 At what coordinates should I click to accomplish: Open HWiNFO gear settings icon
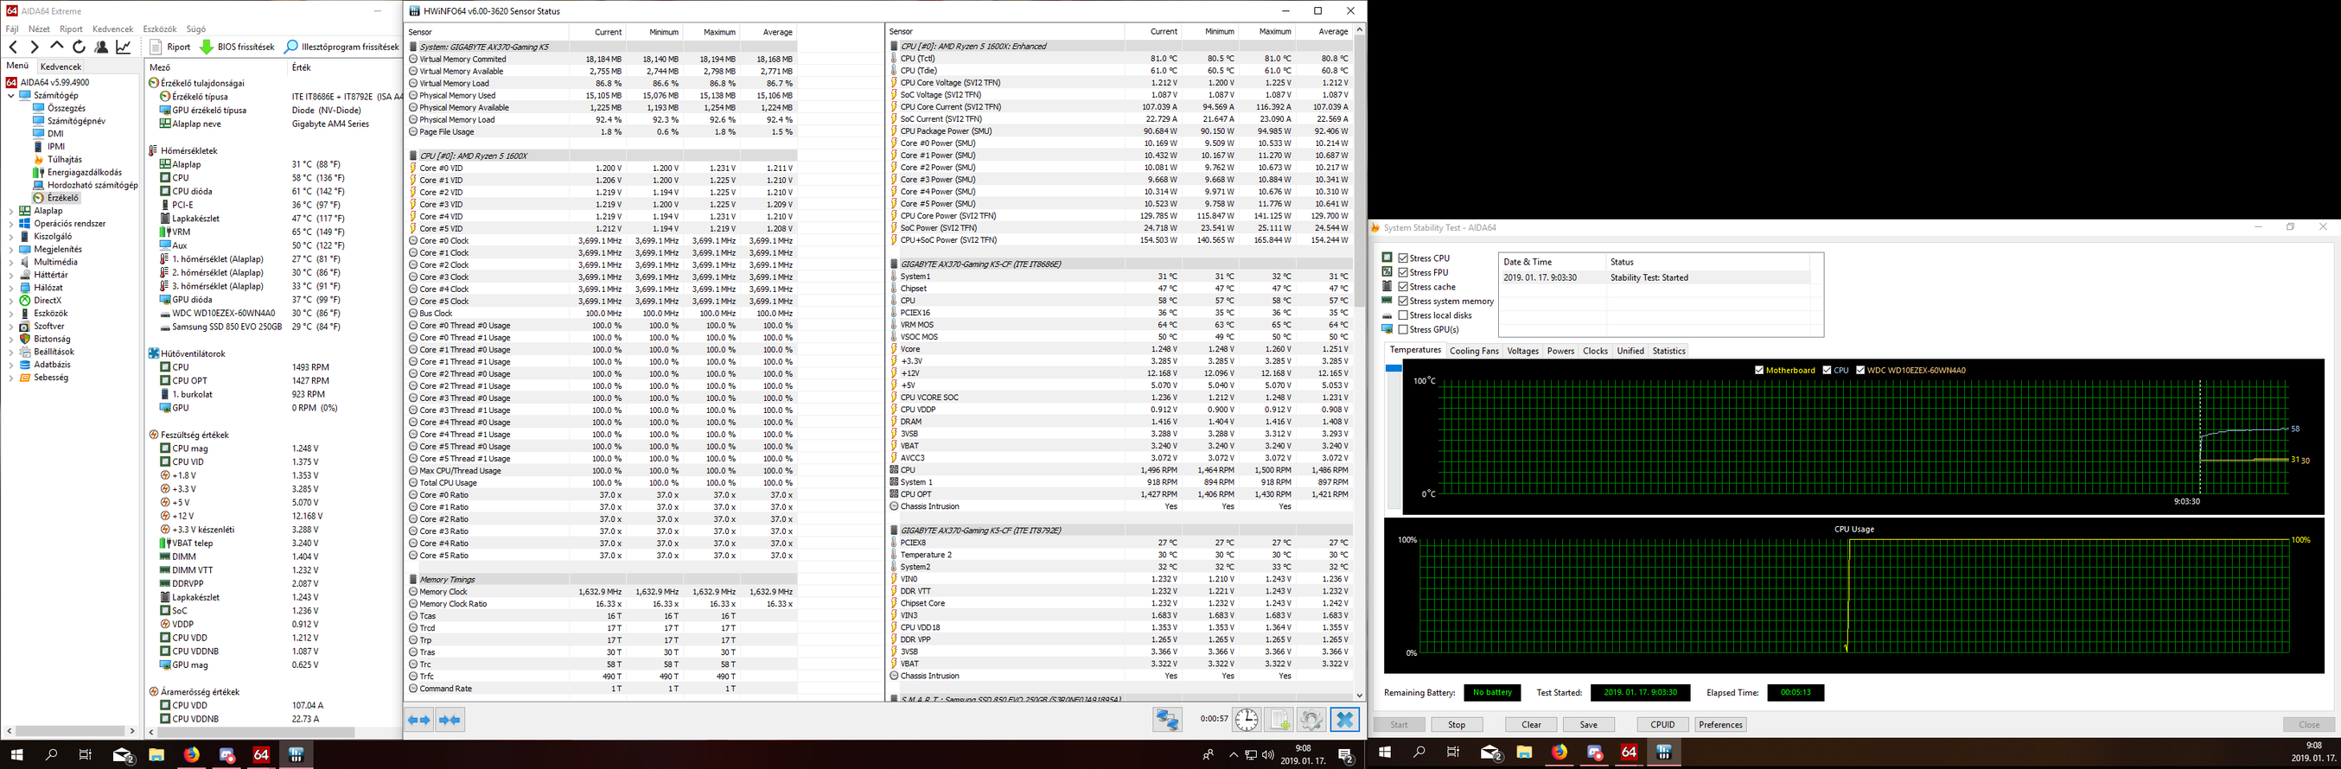click(x=1311, y=720)
